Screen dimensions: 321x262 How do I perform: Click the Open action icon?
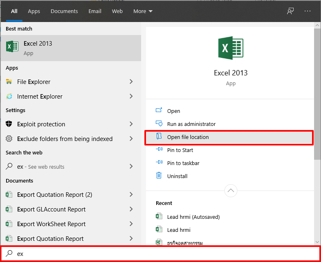pos(159,110)
